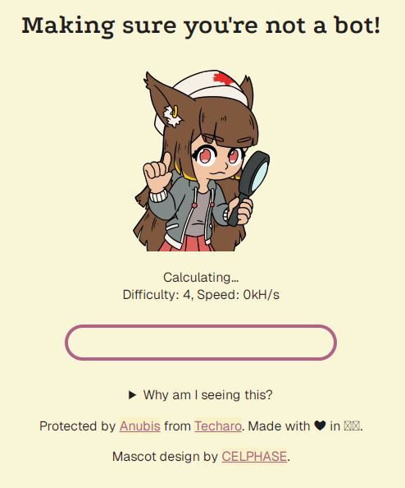The height and width of the screenshot is (488, 405).
Task: Click the 'Making sure you're not a bot!' heading
Action: (201, 25)
